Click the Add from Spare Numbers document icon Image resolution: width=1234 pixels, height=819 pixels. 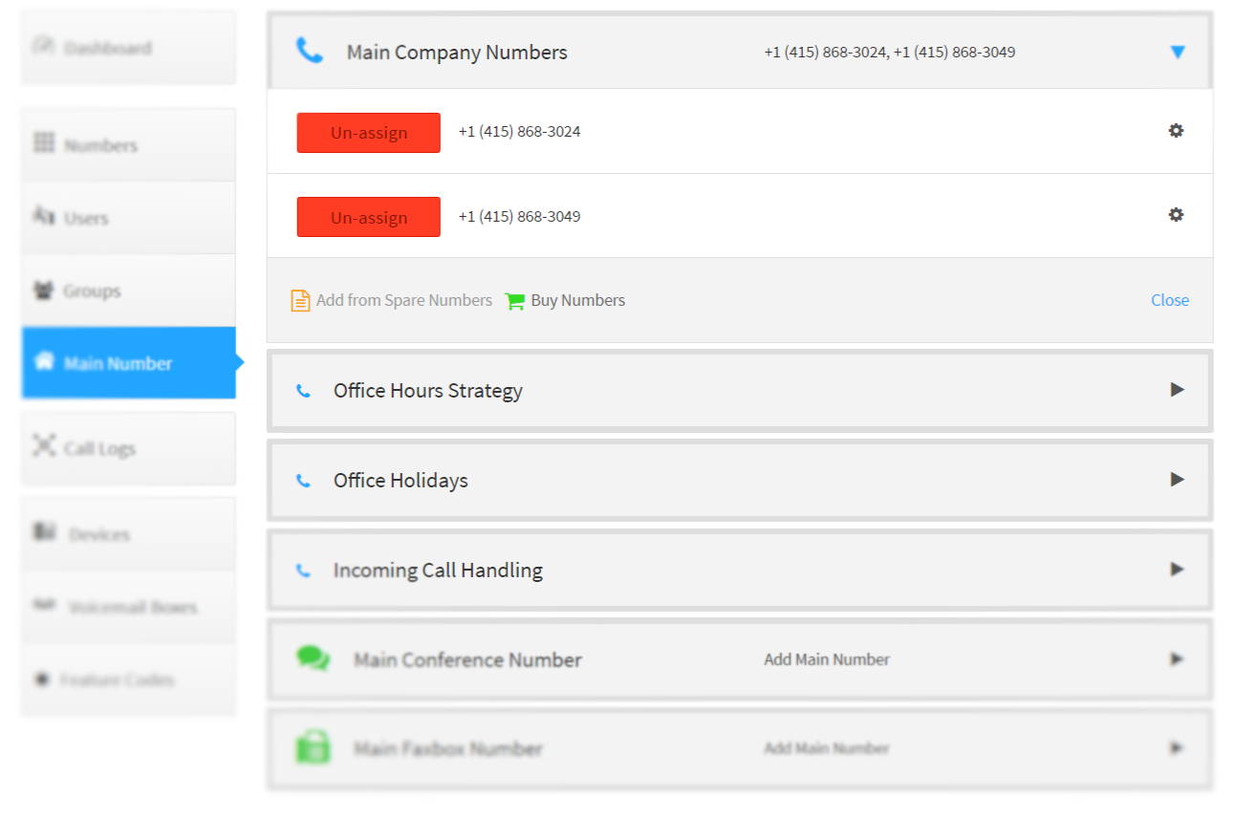[300, 300]
